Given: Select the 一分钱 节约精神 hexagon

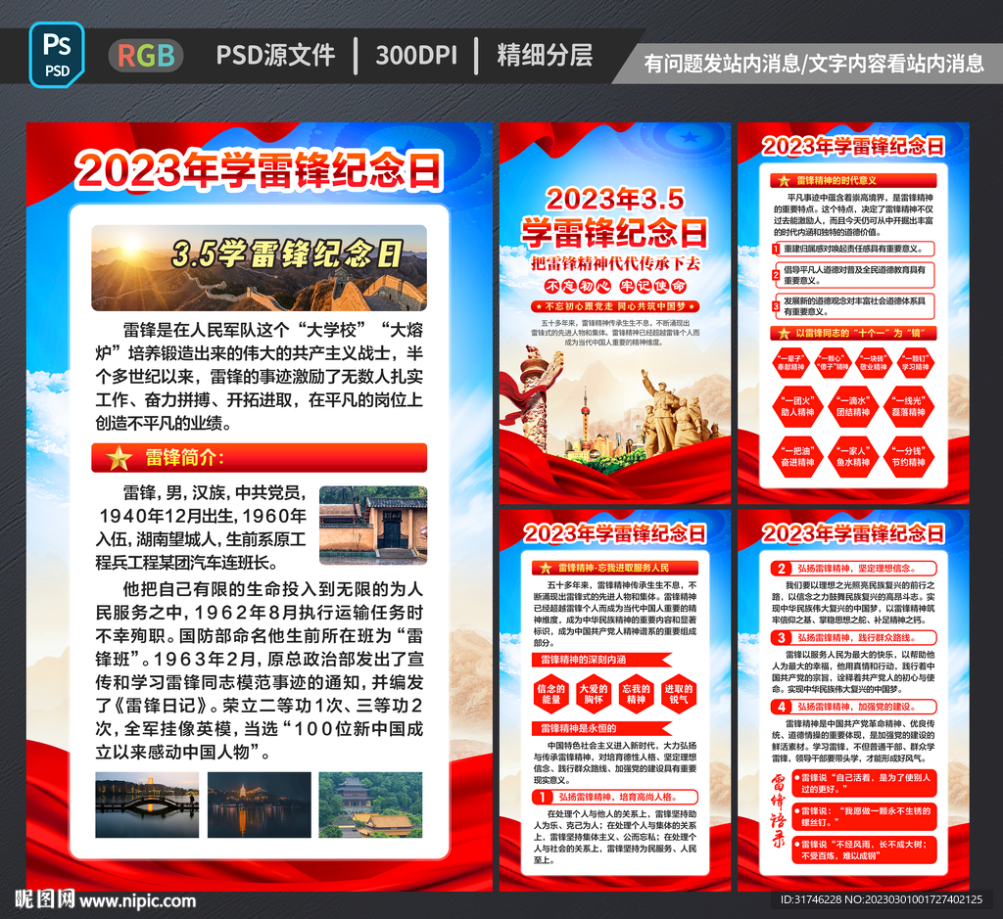Looking at the screenshot, I should coord(909,456).
